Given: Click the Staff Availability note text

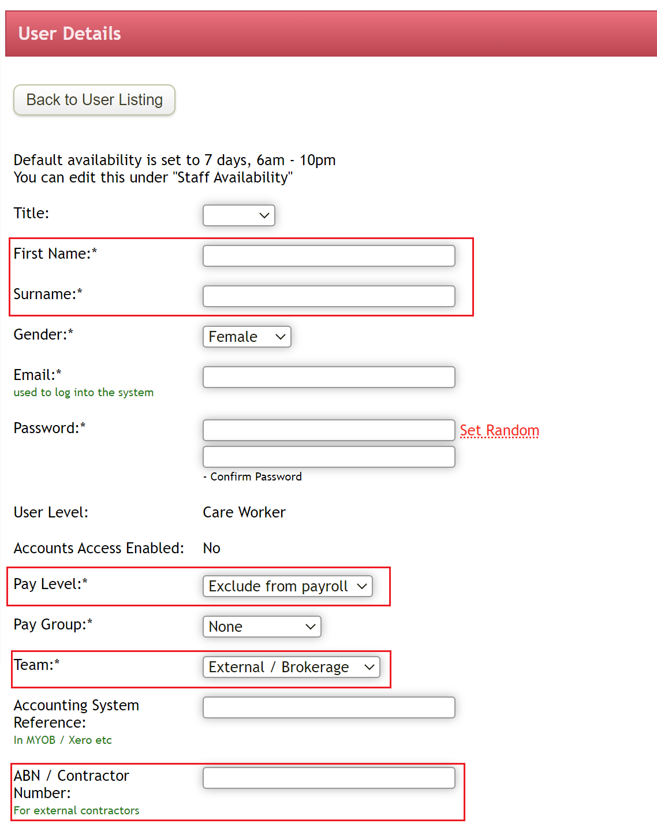Looking at the screenshot, I should [152, 178].
